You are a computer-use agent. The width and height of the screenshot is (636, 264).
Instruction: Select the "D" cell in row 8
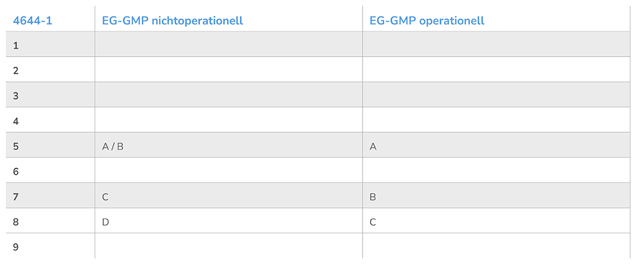[x=105, y=222]
